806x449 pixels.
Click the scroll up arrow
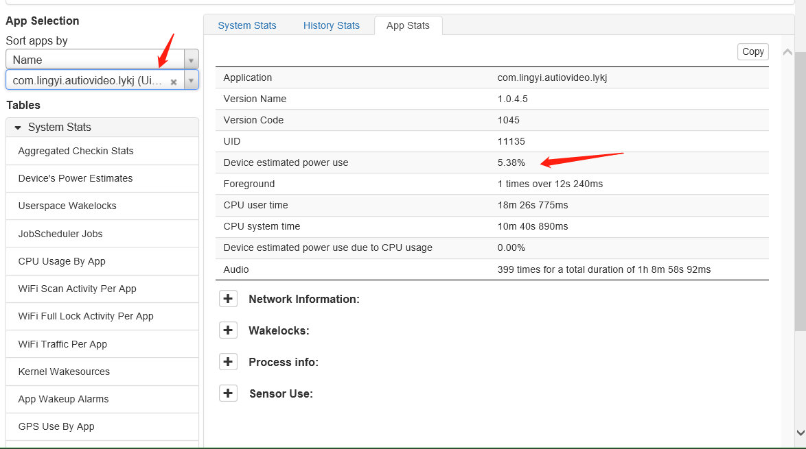[787, 52]
